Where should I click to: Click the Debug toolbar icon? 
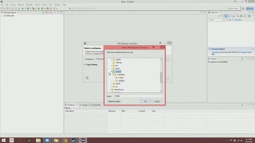pyautogui.click(x=23, y=8)
